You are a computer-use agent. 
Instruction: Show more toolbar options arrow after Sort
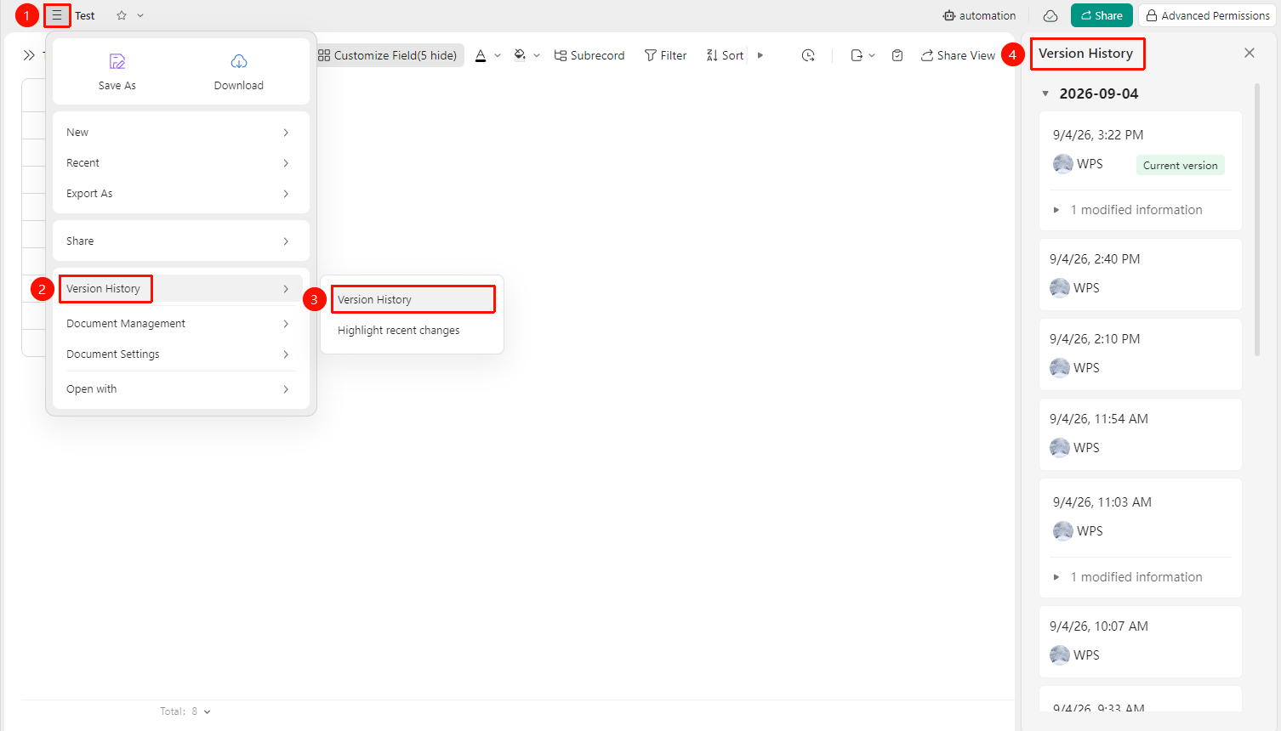tap(760, 55)
